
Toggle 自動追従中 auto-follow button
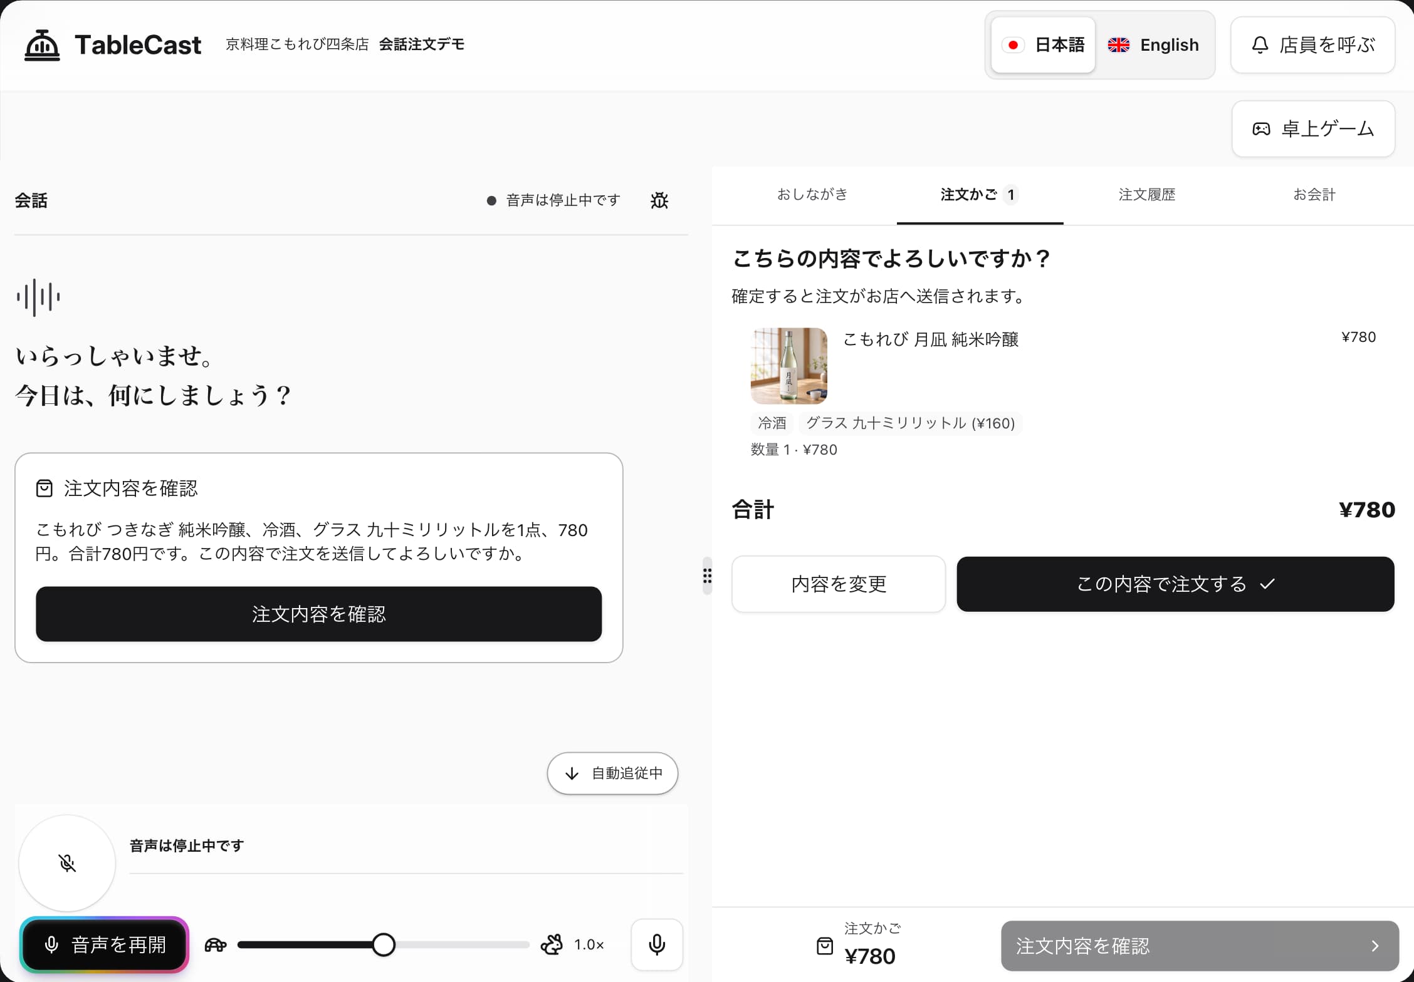[x=612, y=773]
